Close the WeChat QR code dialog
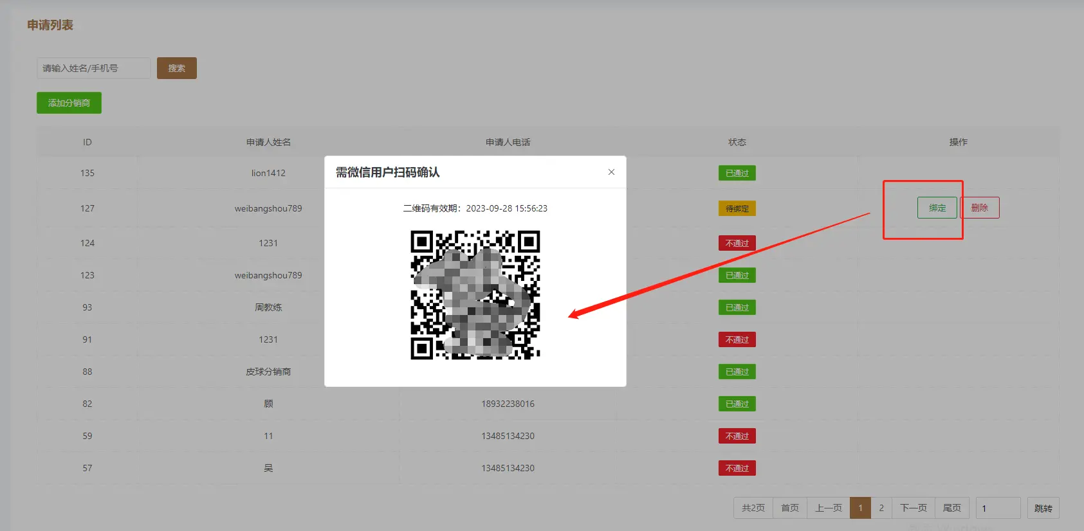The height and width of the screenshot is (531, 1084). (x=611, y=172)
